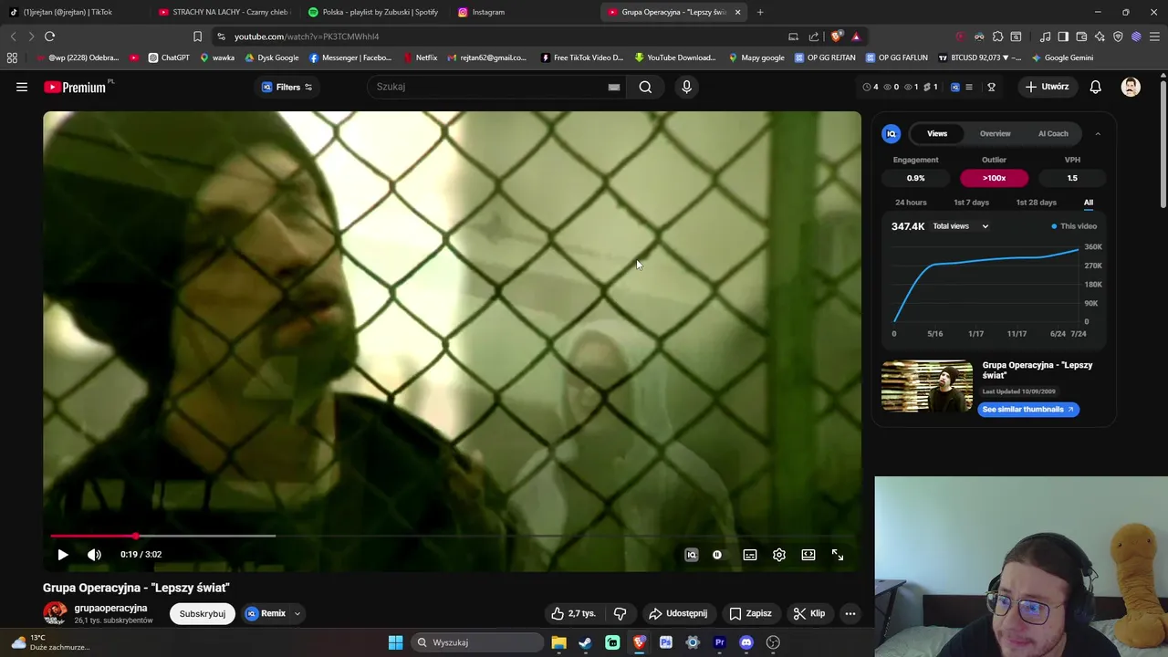Open vidIQ toolbar list menu icon
Viewport: 1168px width, 657px height.
[x=968, y=87]
